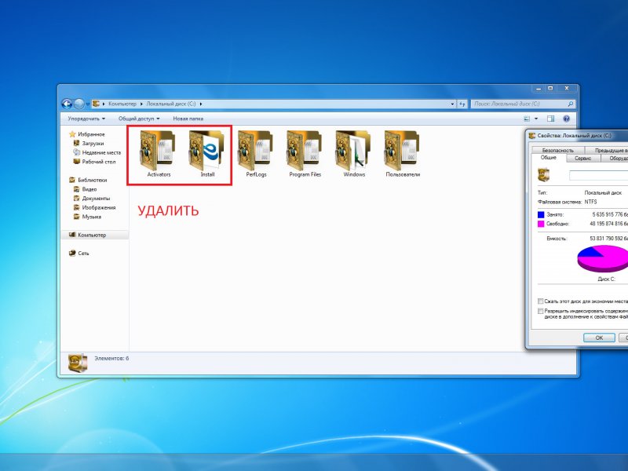Expand the breadcrumb arrow after Компьютер
The width and height of the screenshot is (628, 471).
(141, 104)
